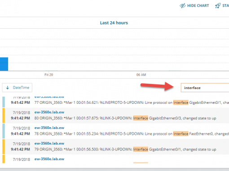Open the Last 24 hours time range

point(114,23)
